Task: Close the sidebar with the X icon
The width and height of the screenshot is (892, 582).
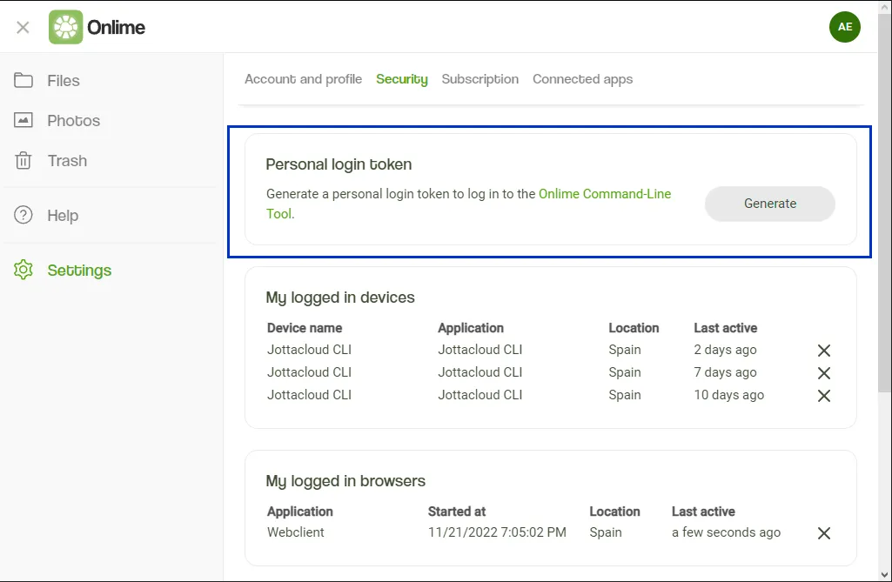Action: [23, 27]
